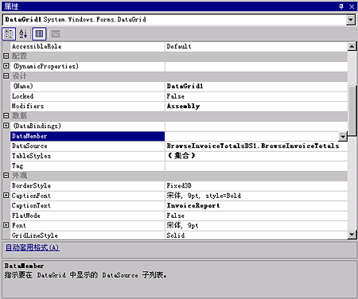358x299 pixels.
Task: Expand the Font property
Action: point(6,225)
